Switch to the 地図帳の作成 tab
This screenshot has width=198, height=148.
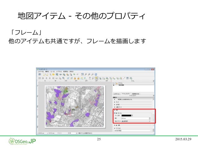[x=136, y=94]
